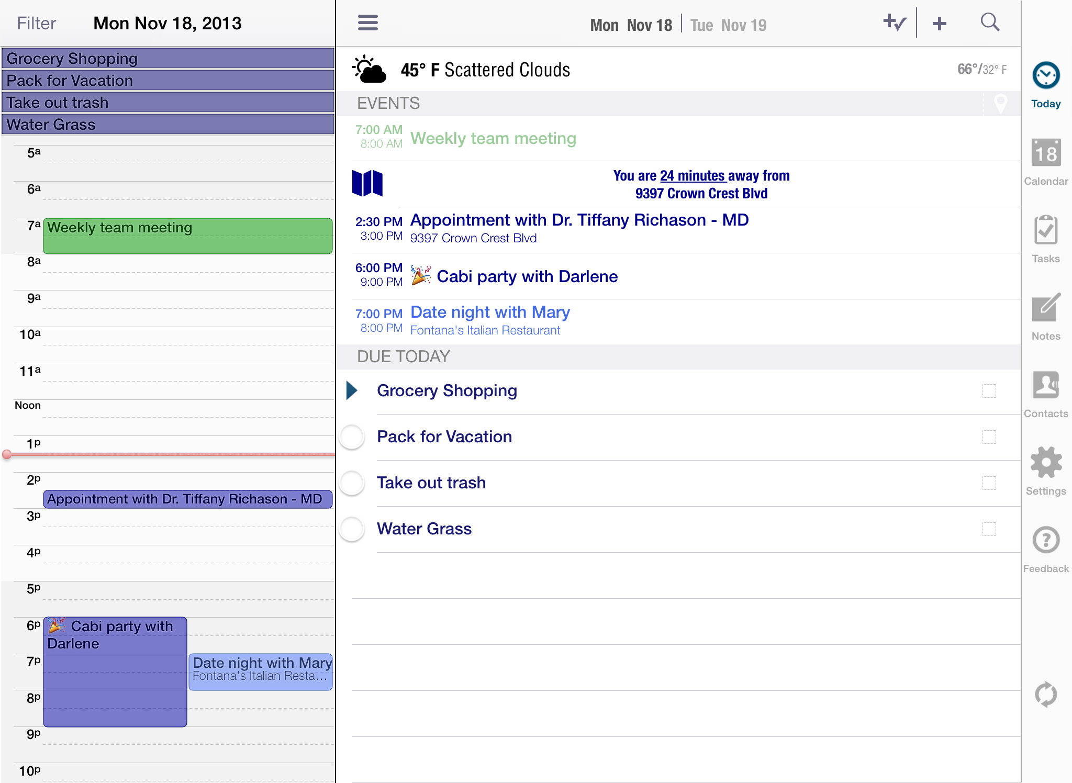Screen dimensions: 1072x783
Task: Open the Filter option
Action: pyautogui.click(x=36, y=24)
